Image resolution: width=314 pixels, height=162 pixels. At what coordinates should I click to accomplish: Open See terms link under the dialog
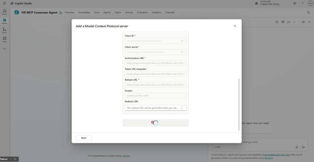click(x=126, y=156)
